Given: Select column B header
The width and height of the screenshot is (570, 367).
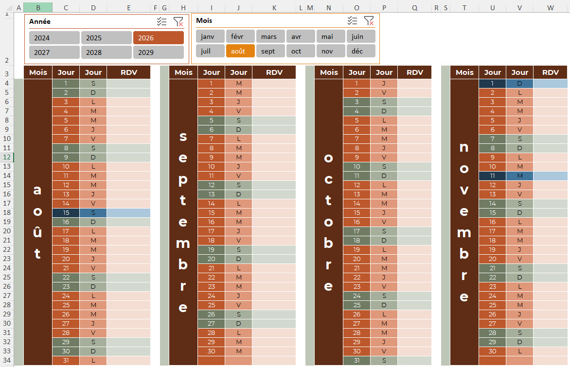Looking at the screenshot, I should [38, 8].
